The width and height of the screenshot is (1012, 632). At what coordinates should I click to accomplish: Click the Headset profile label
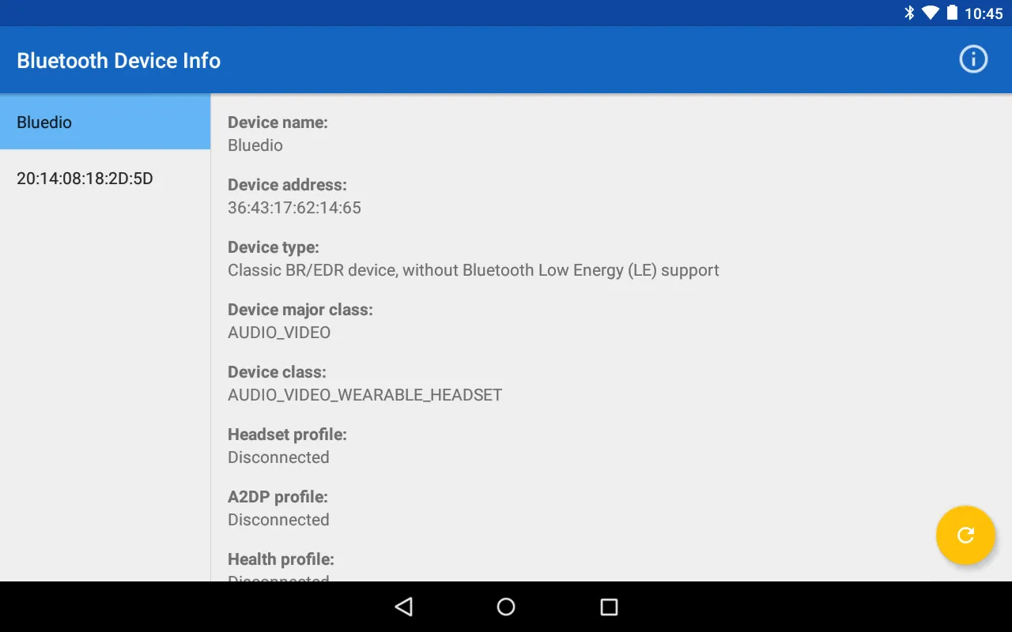coord(287,434)
